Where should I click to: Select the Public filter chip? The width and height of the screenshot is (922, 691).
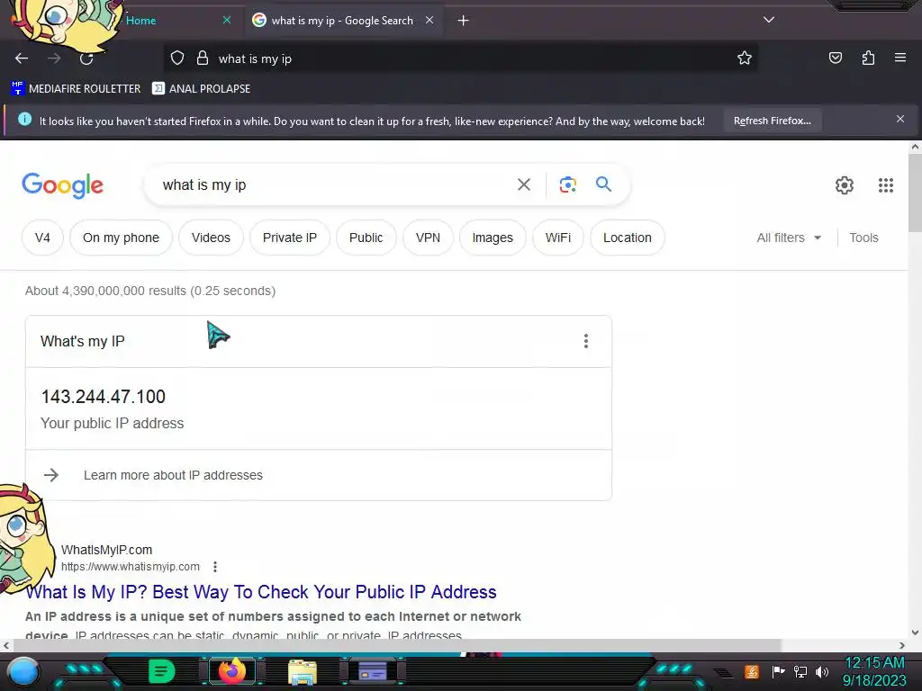click(366, 238)
